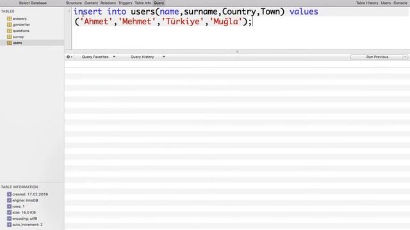Viewport: 410px width, 230px height.
Task: Expand the Run Previous arrow menu
Action: (x=406, y=57)
